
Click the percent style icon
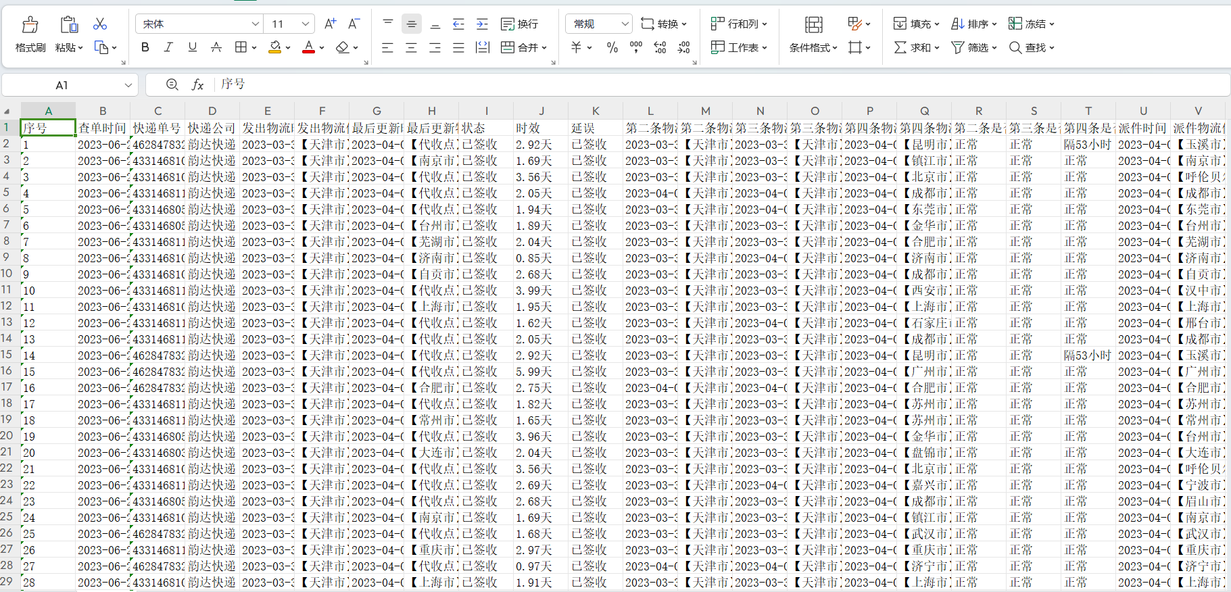[x=612, y=47]
